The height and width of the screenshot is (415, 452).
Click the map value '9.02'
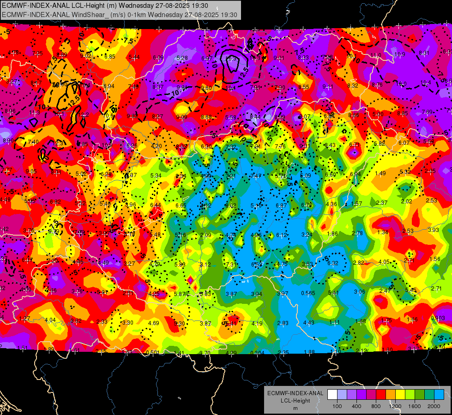pyautogui.click(x=85, y=56)
